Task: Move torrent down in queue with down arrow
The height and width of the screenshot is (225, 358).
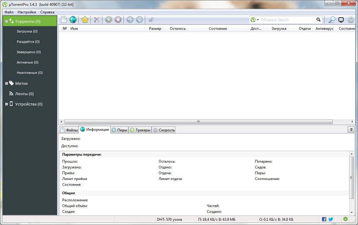Action: pos(140,19)
